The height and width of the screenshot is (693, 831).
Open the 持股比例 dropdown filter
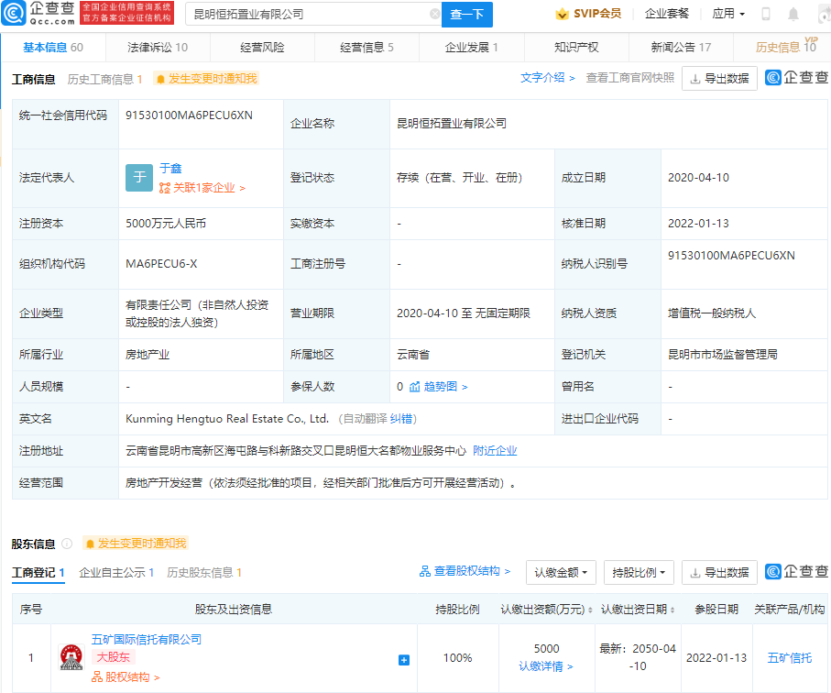click(x=638, y=572)
